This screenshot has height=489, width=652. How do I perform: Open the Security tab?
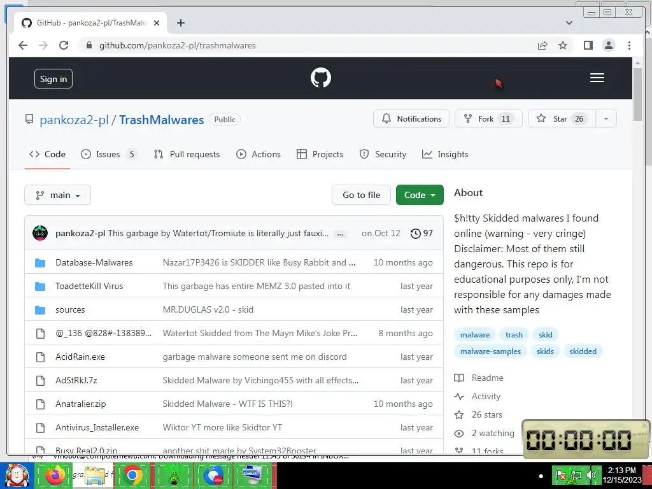click(383, 154)
